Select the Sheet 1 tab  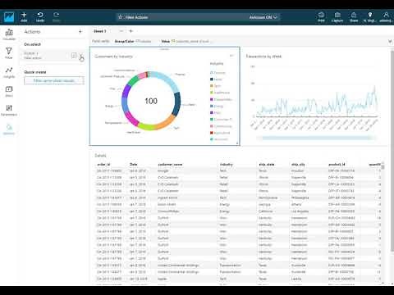[100, 31]
